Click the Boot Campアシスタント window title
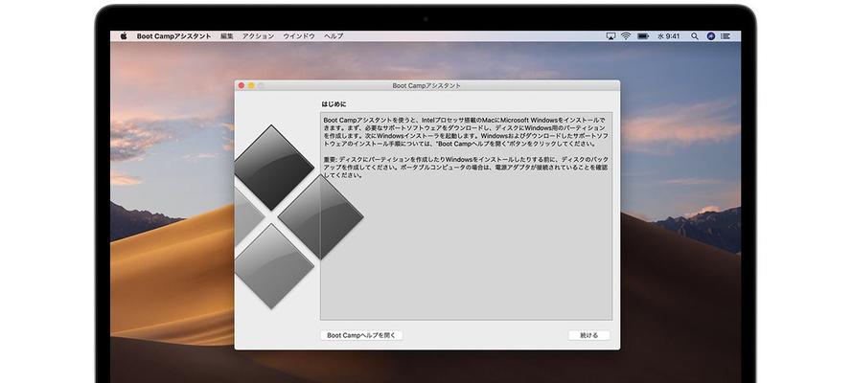Image resolution: width=852 pixels, height=383 pixels. coord(426,86)
